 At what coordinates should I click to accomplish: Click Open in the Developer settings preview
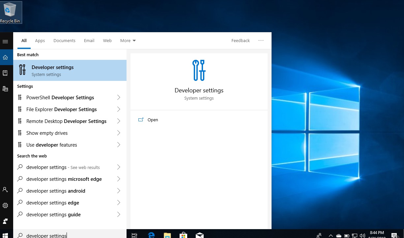tap(153, 120)
